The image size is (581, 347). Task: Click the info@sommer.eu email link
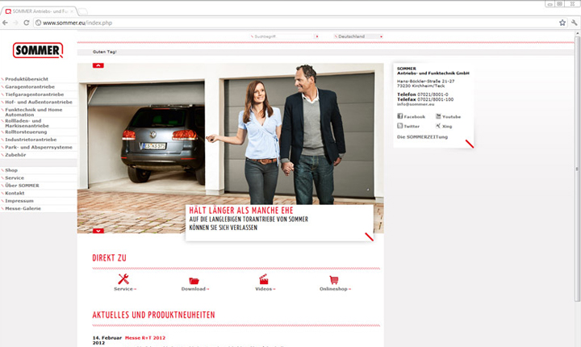pyautogui.click(x=412, y=103)
